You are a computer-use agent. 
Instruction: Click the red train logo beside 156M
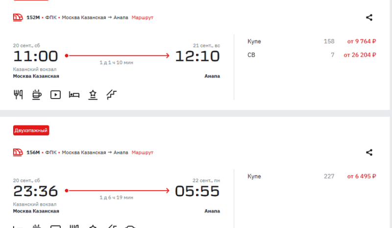(x=18, y=152)
